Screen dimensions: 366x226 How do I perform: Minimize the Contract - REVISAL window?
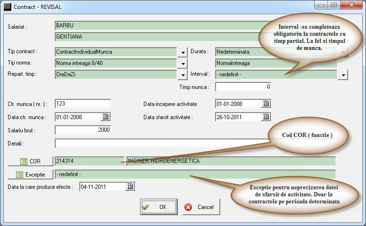point(322,6)
